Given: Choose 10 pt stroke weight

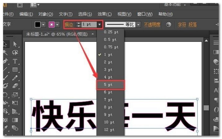Looking at the screenshot, I should pyautogui.click(x=110, y=122).
